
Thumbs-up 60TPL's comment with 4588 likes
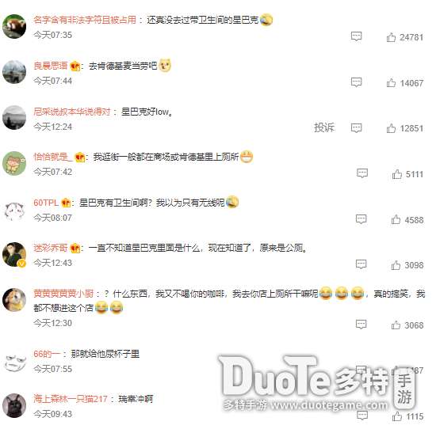pos(396,219)
